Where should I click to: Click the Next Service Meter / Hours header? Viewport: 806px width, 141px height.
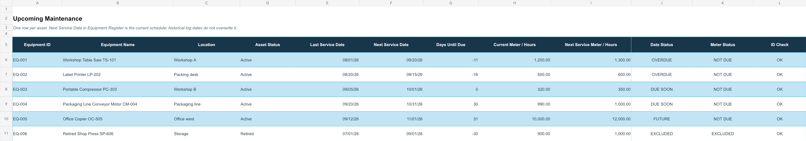(591, 45)
